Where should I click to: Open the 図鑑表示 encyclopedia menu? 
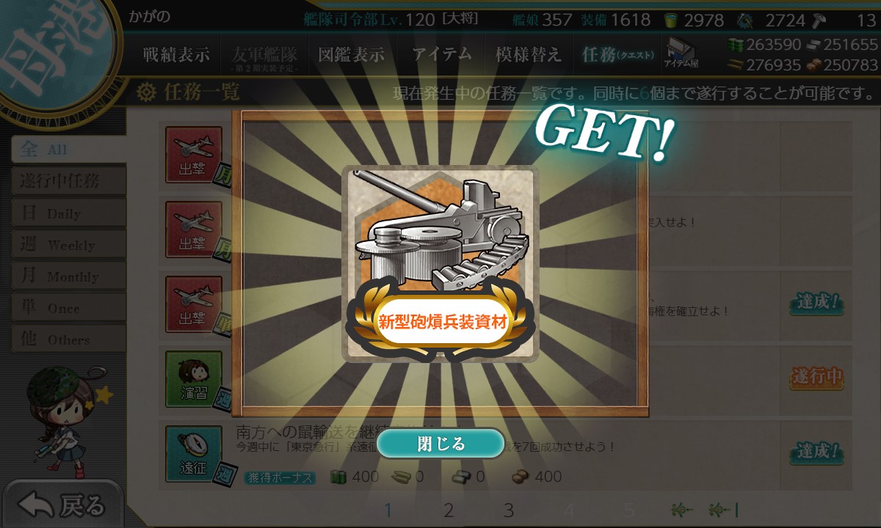(x=351, y=55)
